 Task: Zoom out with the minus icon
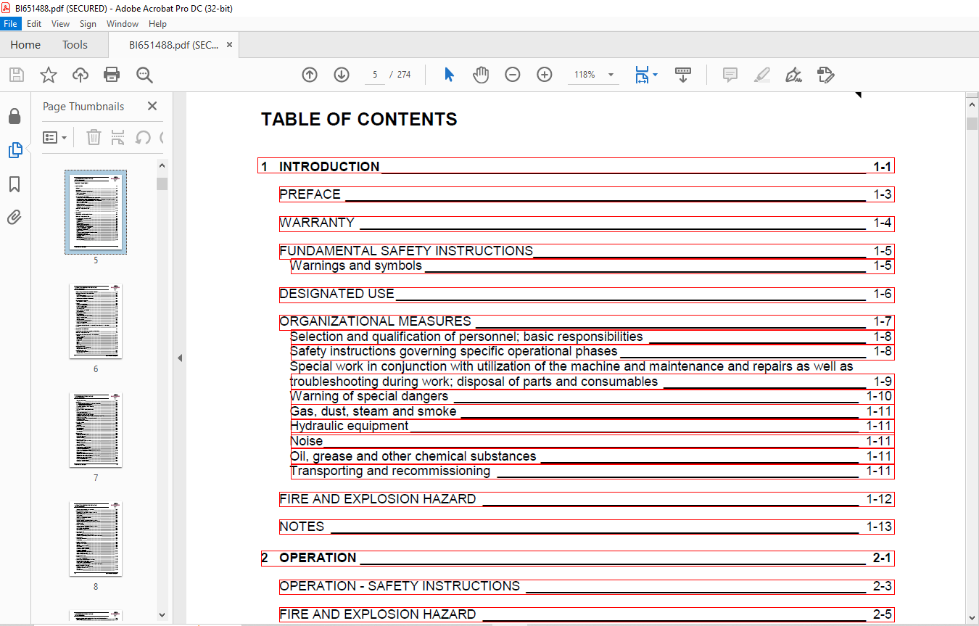pos(513,75)
